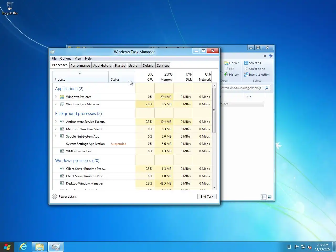
Task: Collapse with the Fewer details arrow
Action: [54, 197]
